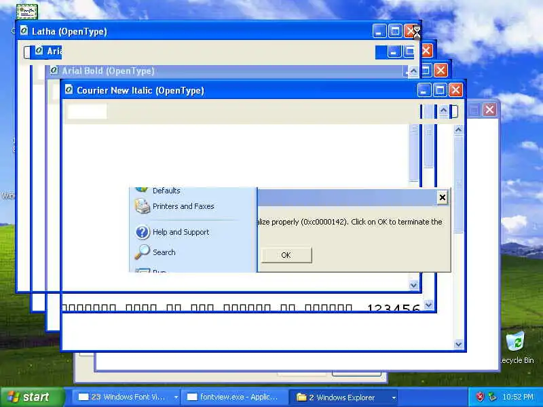Close the Courier New Italic window
Image resolution: width=543 pixels, height=407 pixels.
(x=455, y=90)
